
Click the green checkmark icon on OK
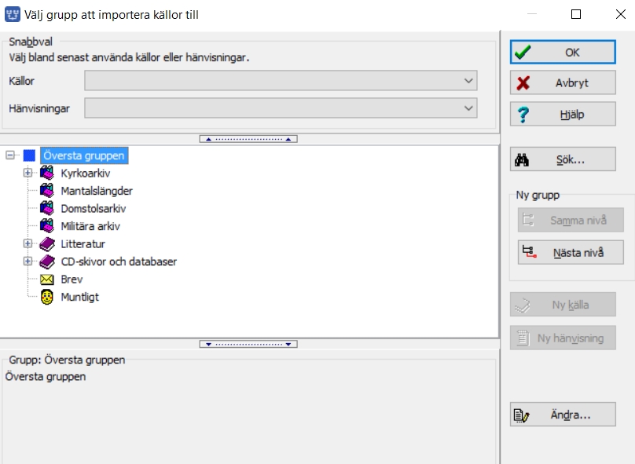point(523,52)
